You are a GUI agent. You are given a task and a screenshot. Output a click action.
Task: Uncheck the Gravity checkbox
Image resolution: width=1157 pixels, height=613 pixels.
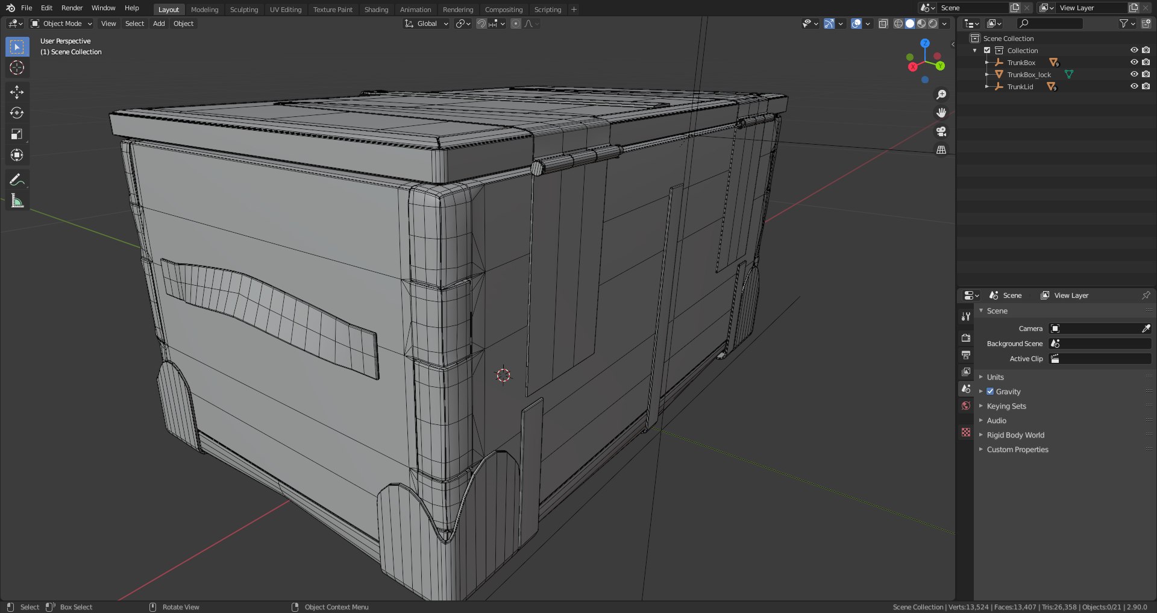pyautogui.click(x=990, y=391)
